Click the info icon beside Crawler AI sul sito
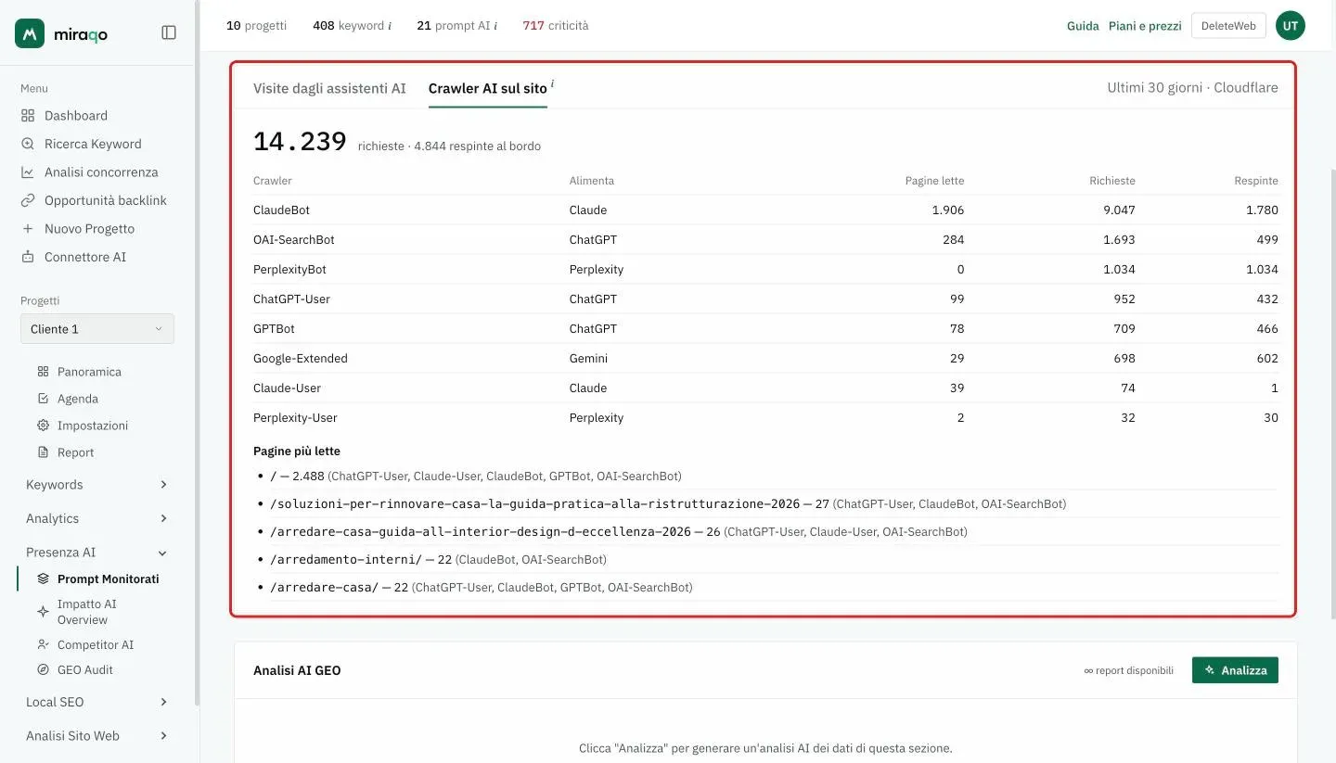Screen dimensions: 1336x763 (x=552, y=83)
